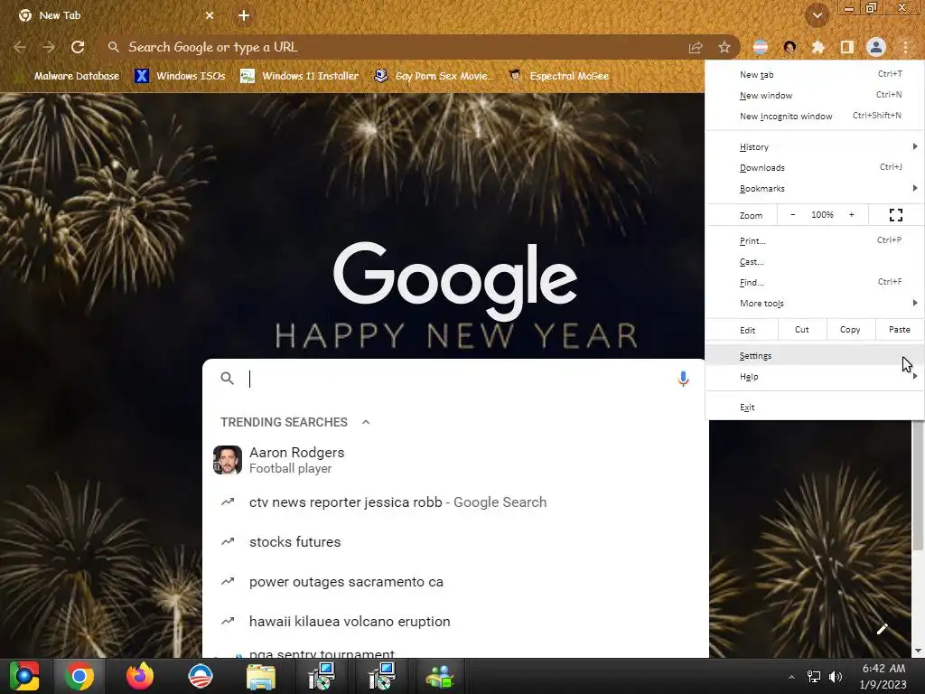Open a New Incognito window

click(x=815, y=116)
